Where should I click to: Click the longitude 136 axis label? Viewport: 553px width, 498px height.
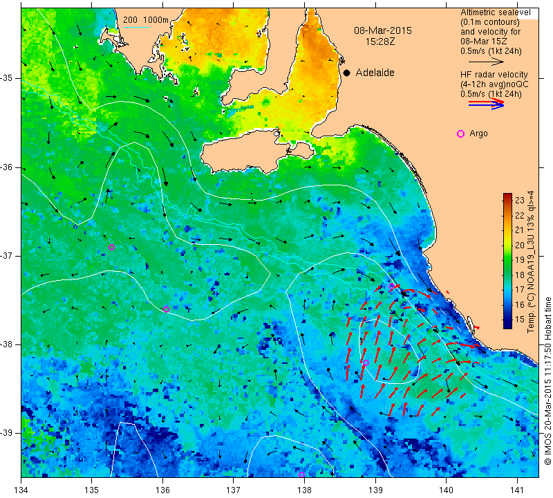click(x=162, y=490)
